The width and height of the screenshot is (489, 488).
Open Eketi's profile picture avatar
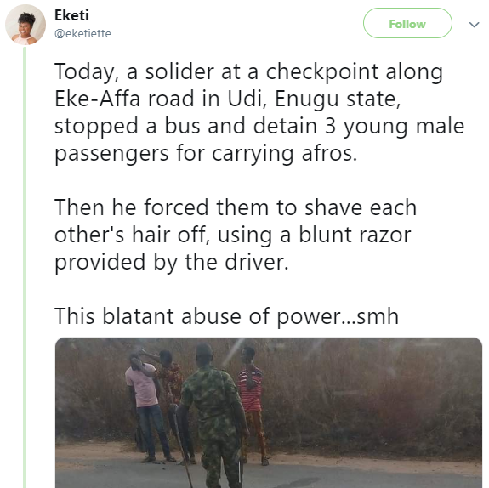click(x=26, y=25)
